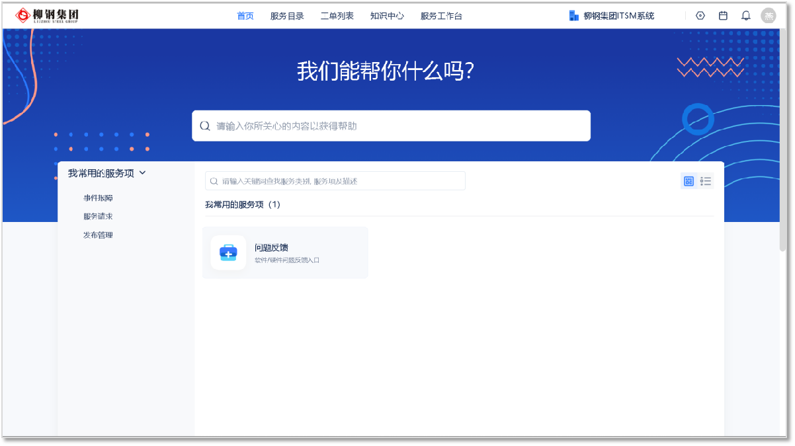Click the 柳钢集团 logo

point(47,15)
